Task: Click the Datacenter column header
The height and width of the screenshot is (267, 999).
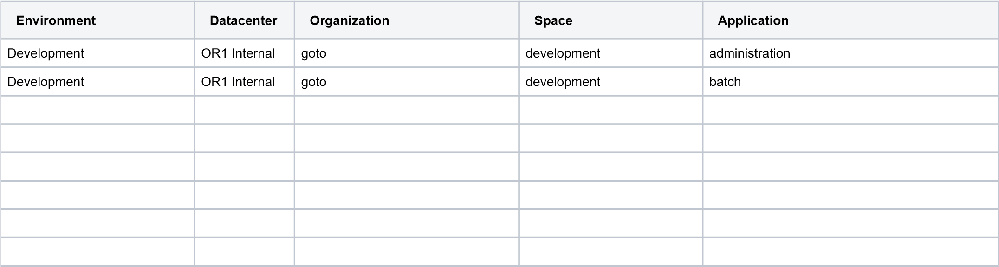Action: [x=243, y=20]
